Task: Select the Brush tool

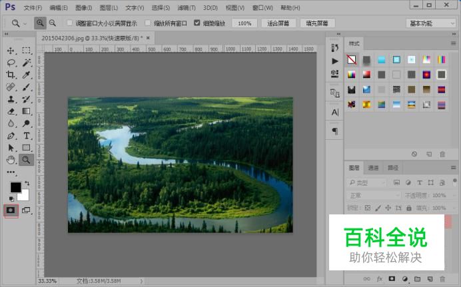Action: pyautogui.click(x=26, y=87)
